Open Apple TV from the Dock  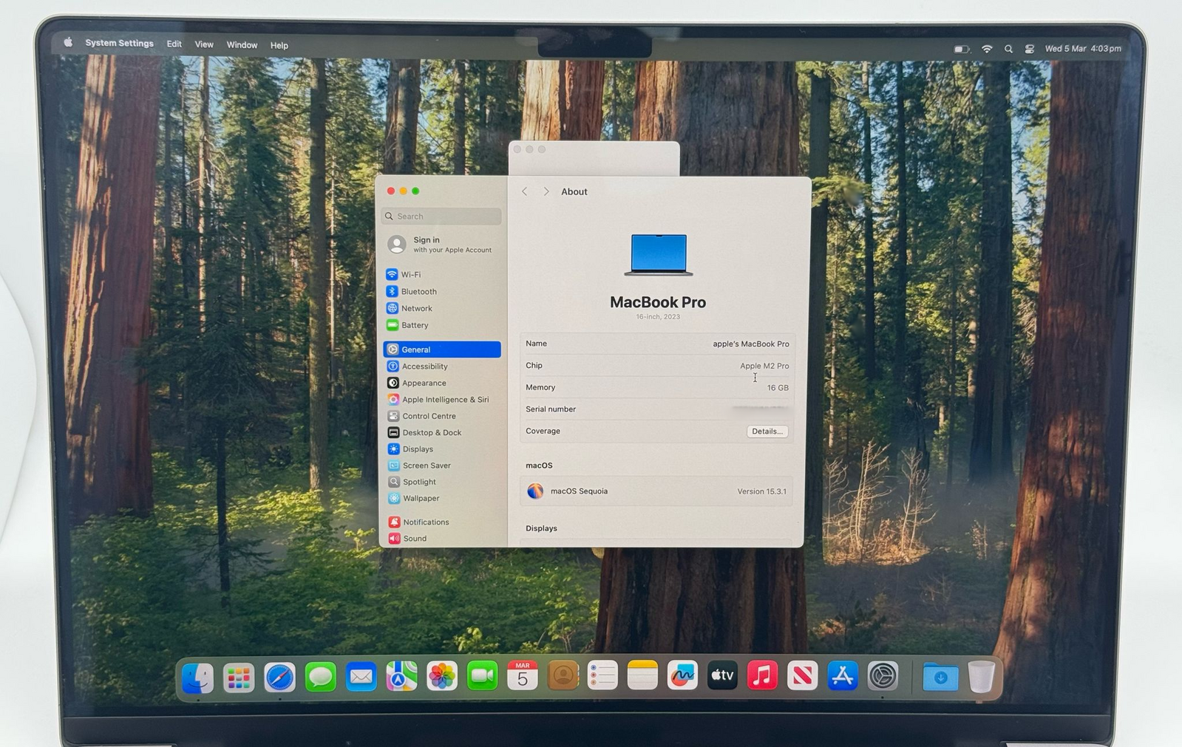pos(722,675)
